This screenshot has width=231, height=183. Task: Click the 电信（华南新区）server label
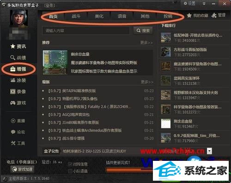coord(22,162)
